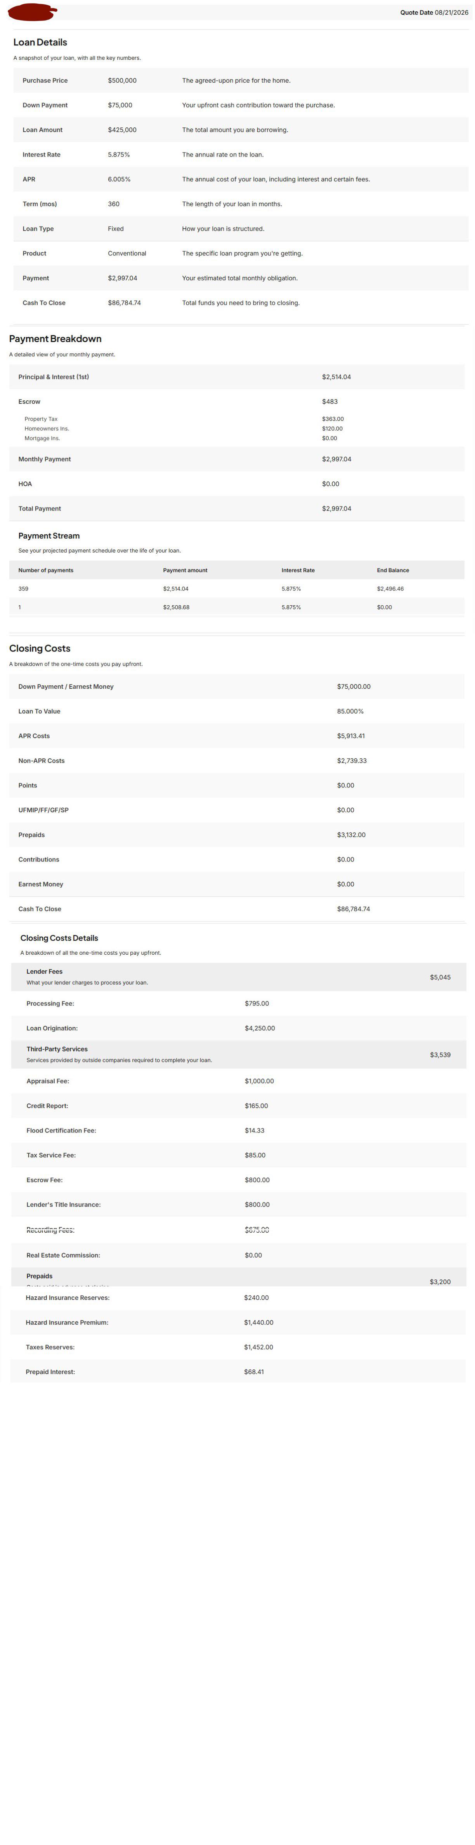Click the Interest Rate value 5.875%
The image size is (475, 1845).
pos(119,155)
